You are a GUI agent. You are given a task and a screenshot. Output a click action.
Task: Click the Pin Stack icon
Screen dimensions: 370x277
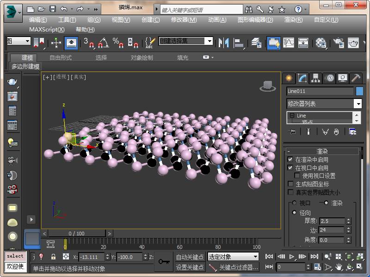[x=291, y=132]
